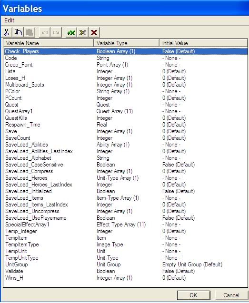249x303 pixels.
Task: Click the Paste clipboard icon
Action: coord(30,32)
